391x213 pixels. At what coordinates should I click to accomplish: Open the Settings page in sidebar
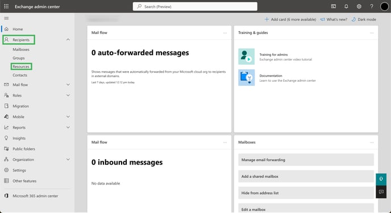(19, 170)
